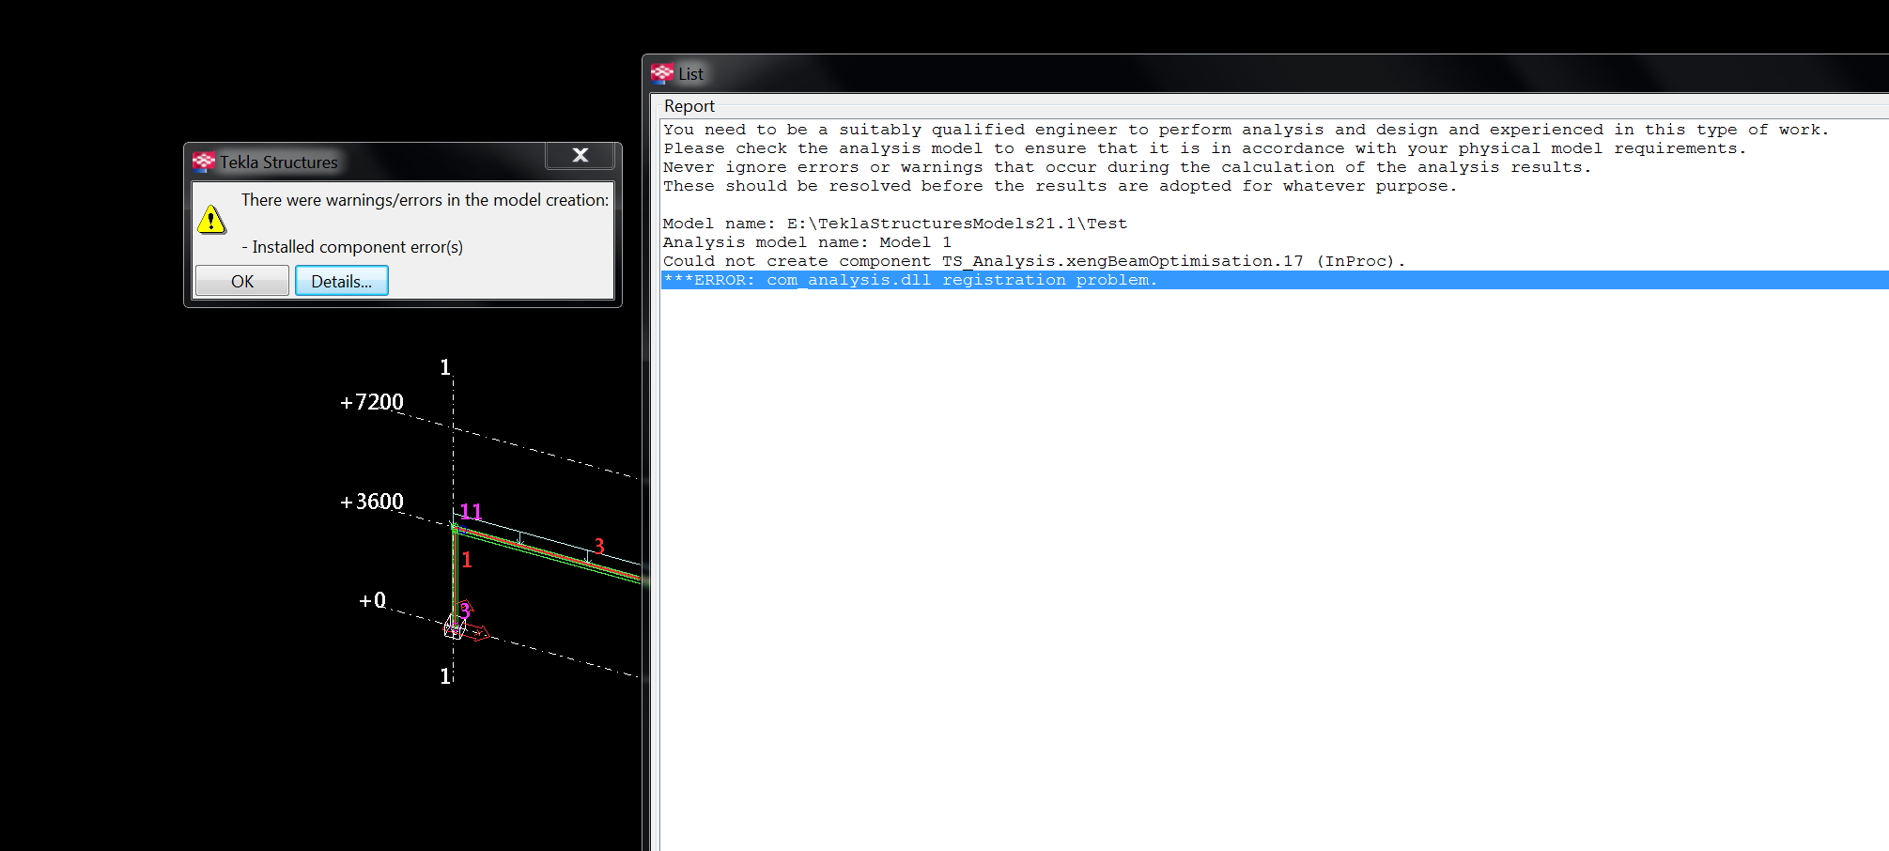Click grid label 1 below the +0 level
This screenshot has width=1889, height=851.
445,676
